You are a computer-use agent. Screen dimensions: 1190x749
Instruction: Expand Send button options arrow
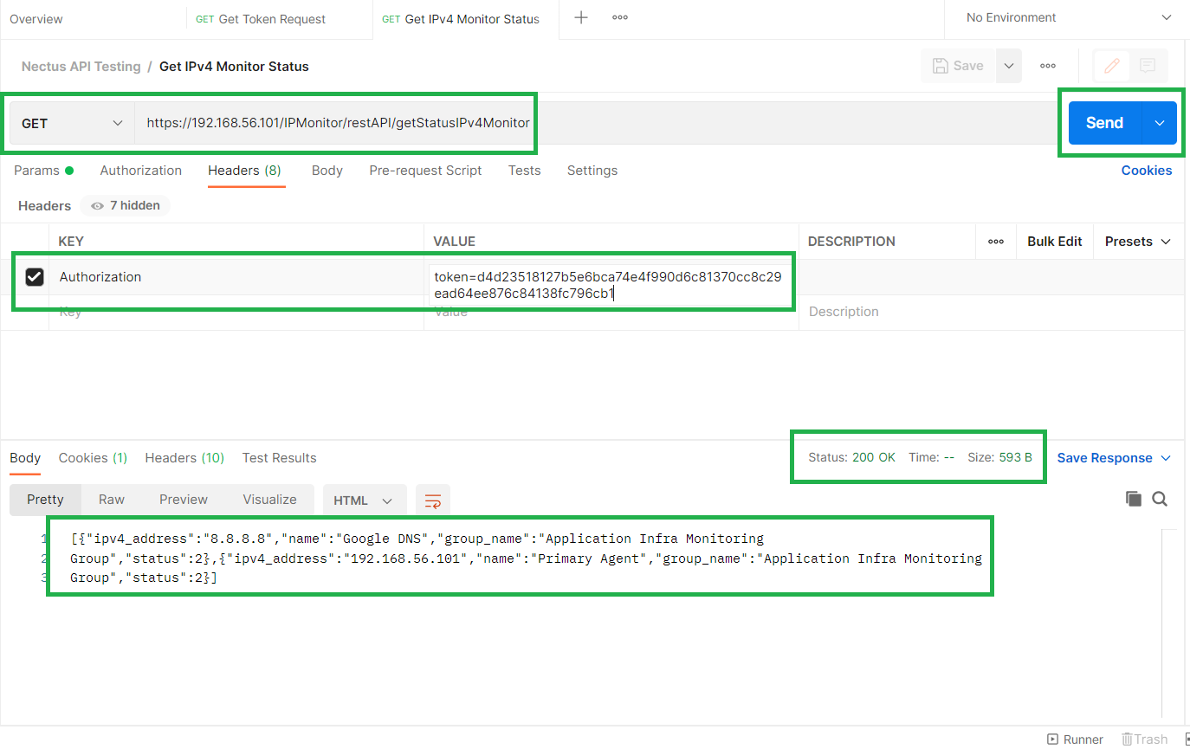click(x=1160, y=123)
